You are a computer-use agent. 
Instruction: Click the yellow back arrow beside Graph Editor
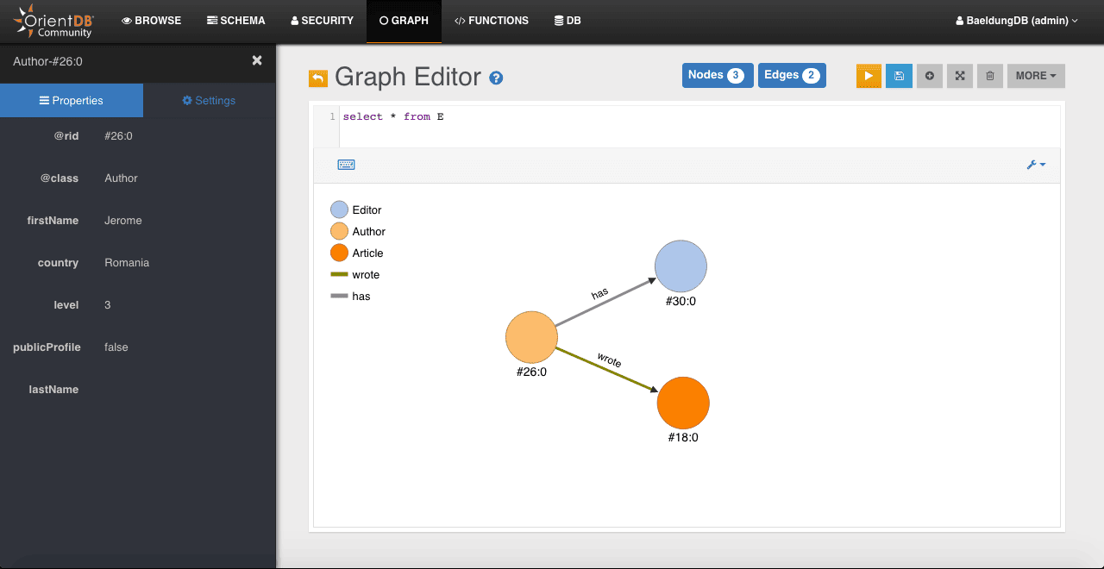click(x=317, y=78)
